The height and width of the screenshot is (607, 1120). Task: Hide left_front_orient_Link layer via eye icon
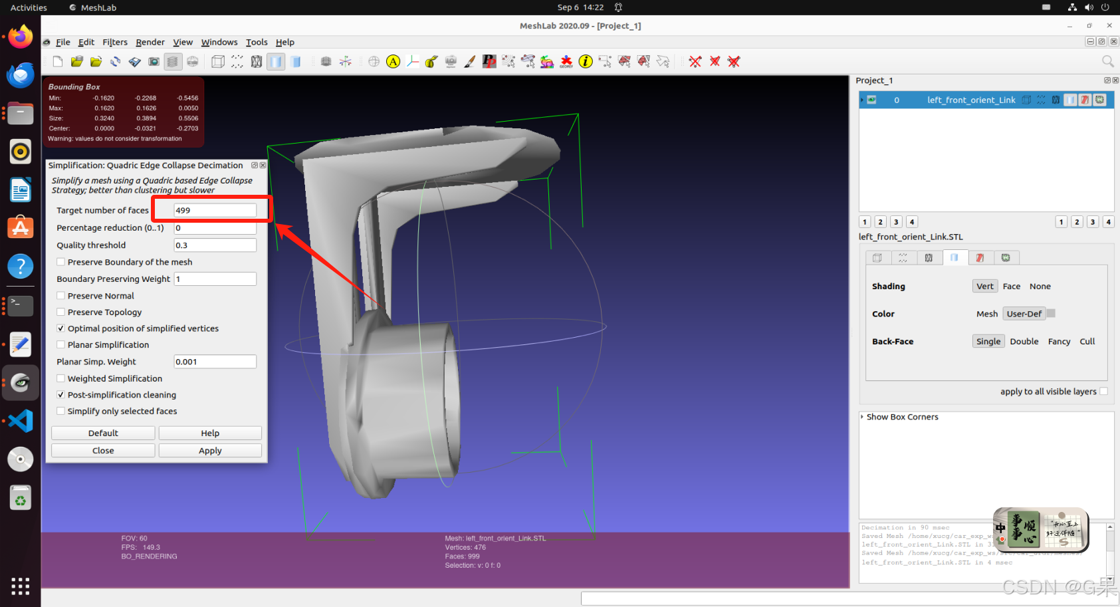[x=871, y=100]
